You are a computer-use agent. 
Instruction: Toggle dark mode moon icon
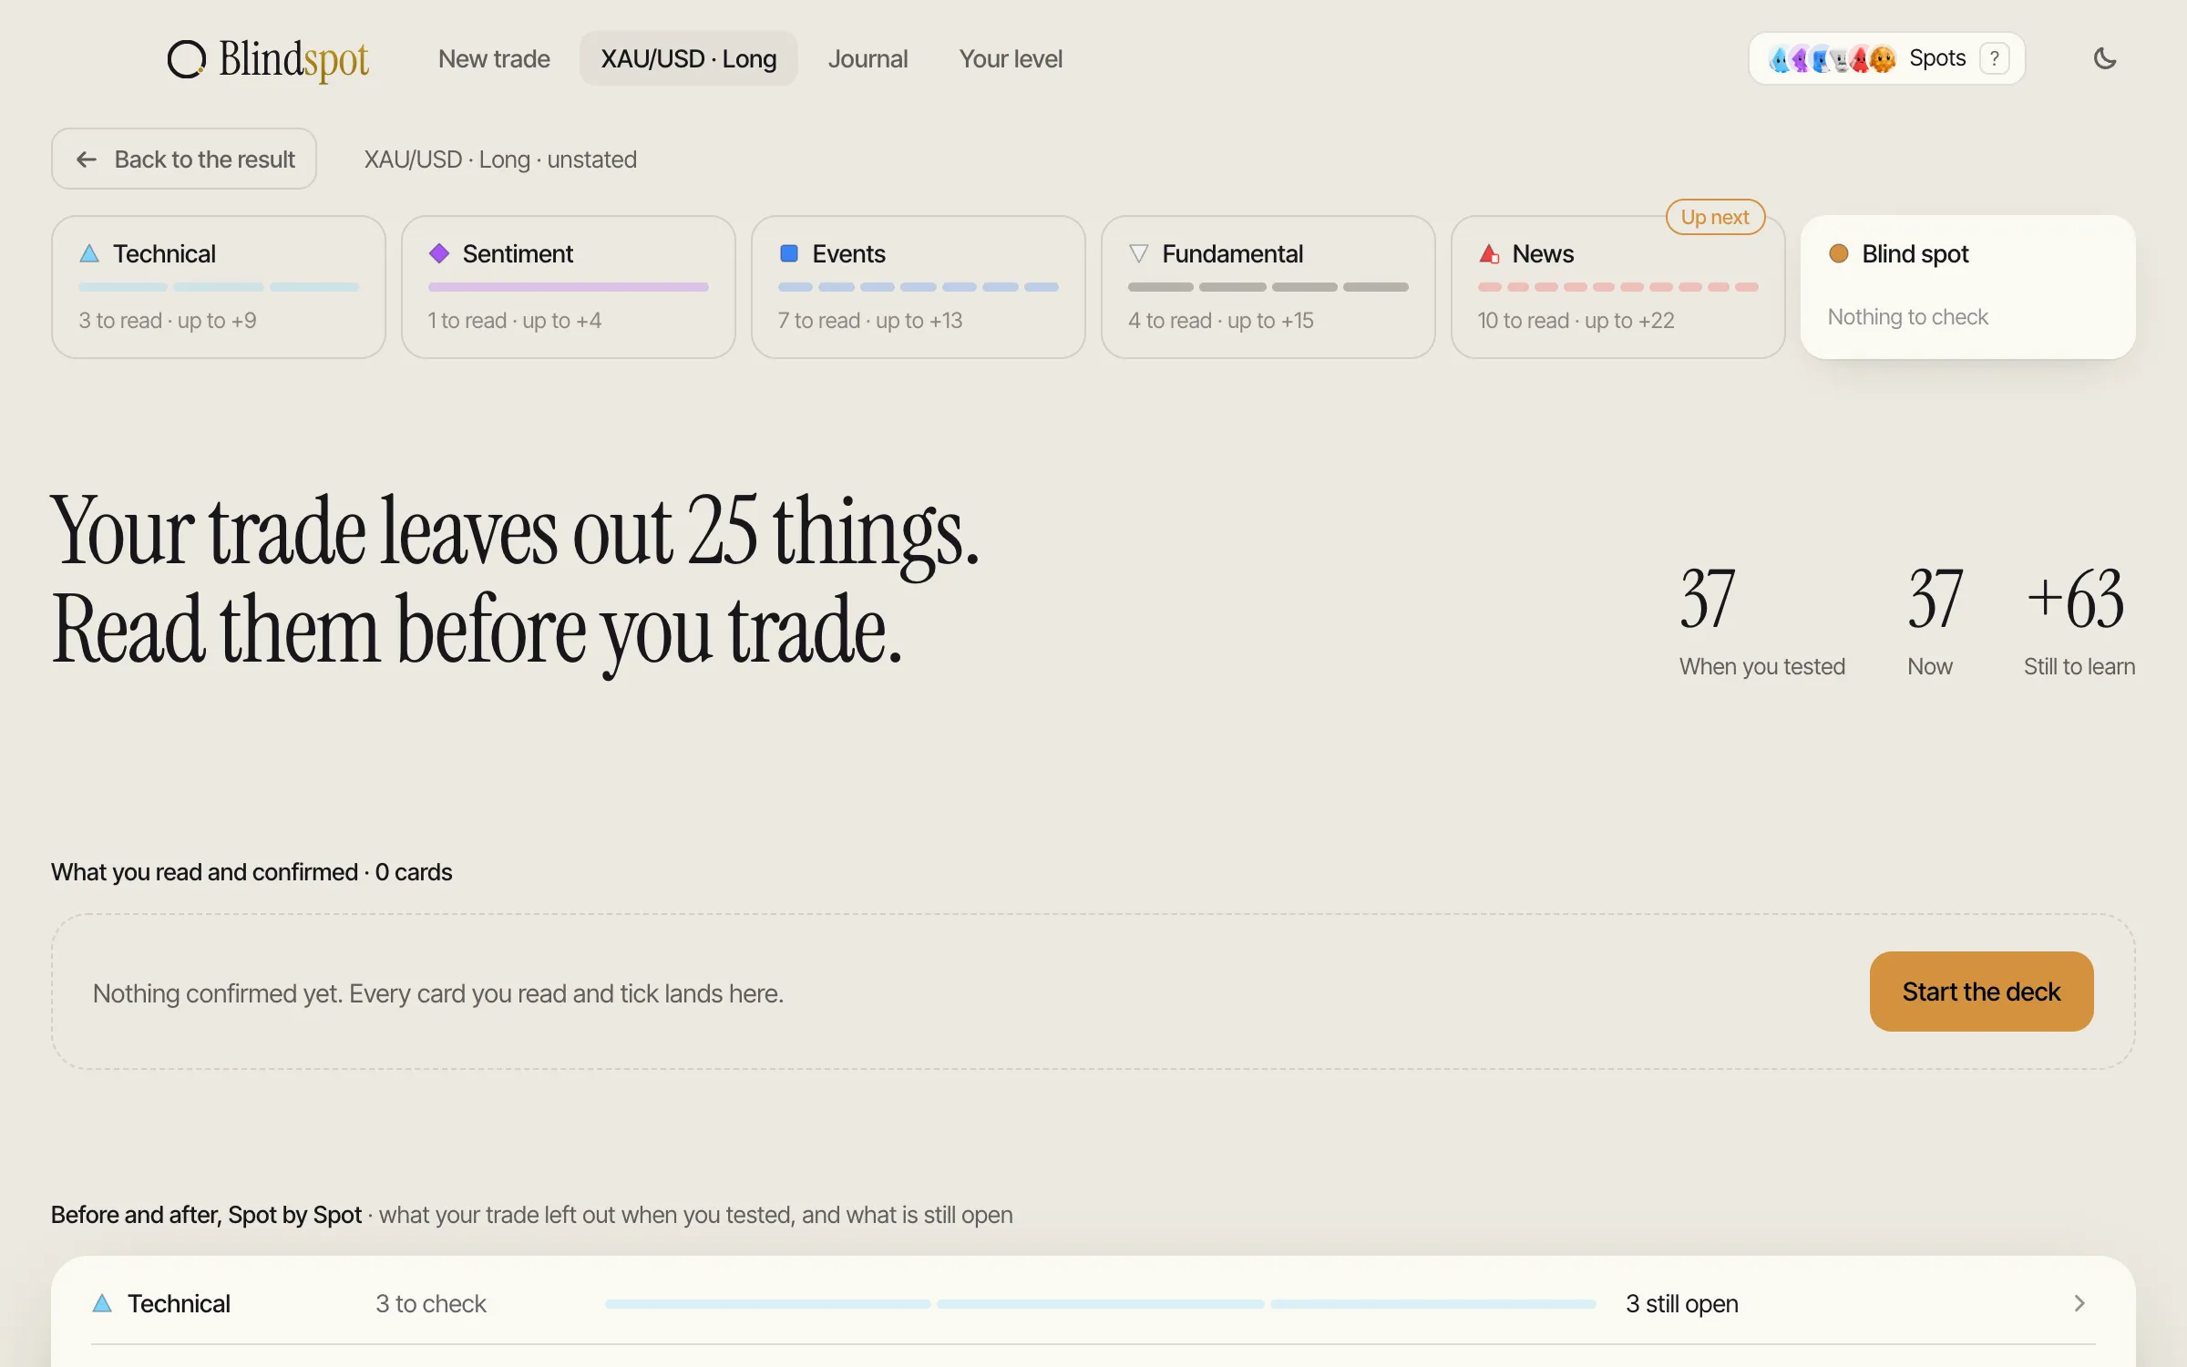[2105, 59]
